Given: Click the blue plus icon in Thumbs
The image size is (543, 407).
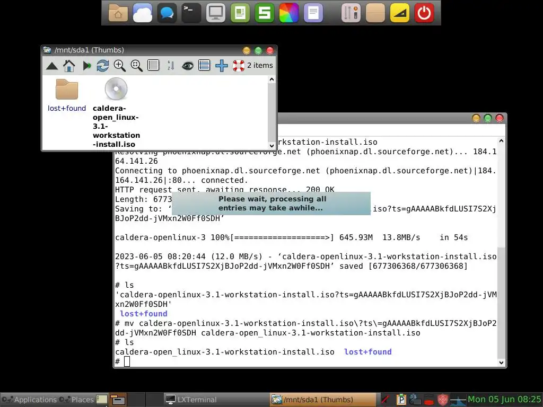Looking at the screenshot, I should [221, 66].
